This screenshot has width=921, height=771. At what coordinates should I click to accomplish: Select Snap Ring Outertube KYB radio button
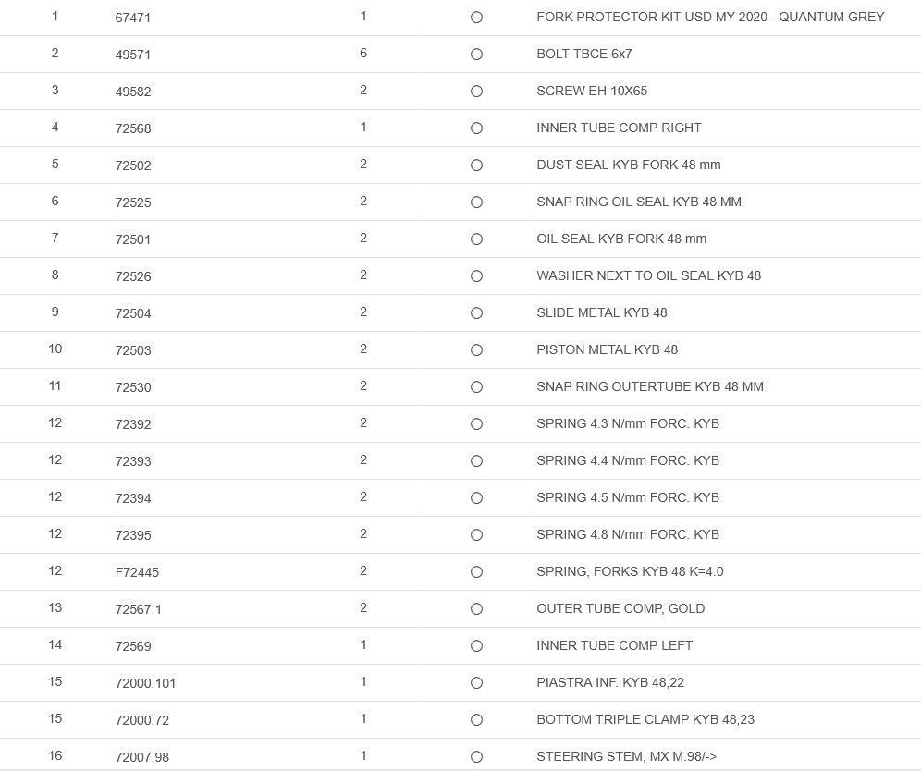tap(476, 387)
